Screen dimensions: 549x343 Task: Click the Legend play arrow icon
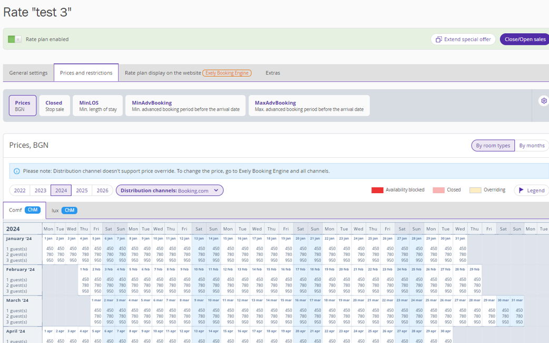point(521,190)
